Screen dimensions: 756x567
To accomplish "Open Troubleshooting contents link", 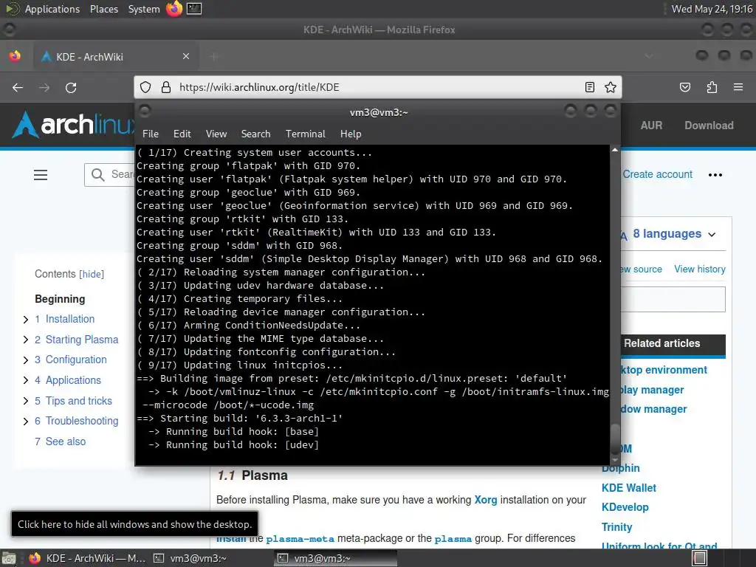I will (81, 421).
